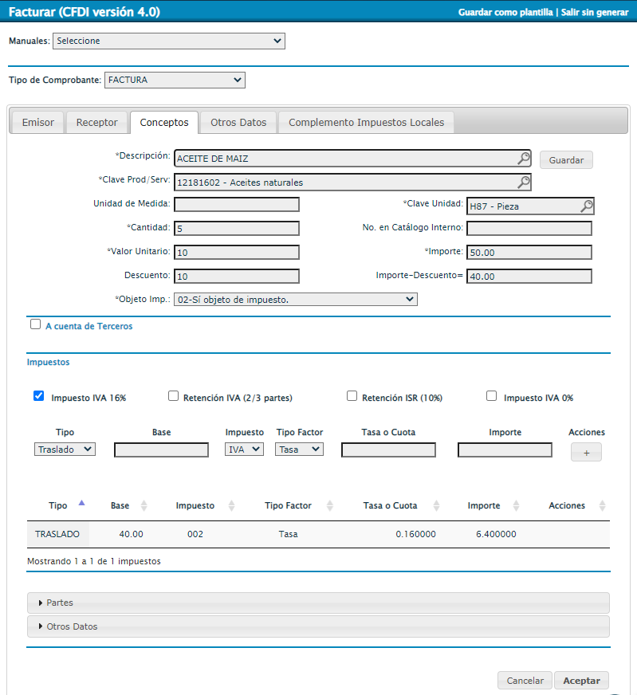
Task: Click the tax Importe input field
Action: point(505,450)
